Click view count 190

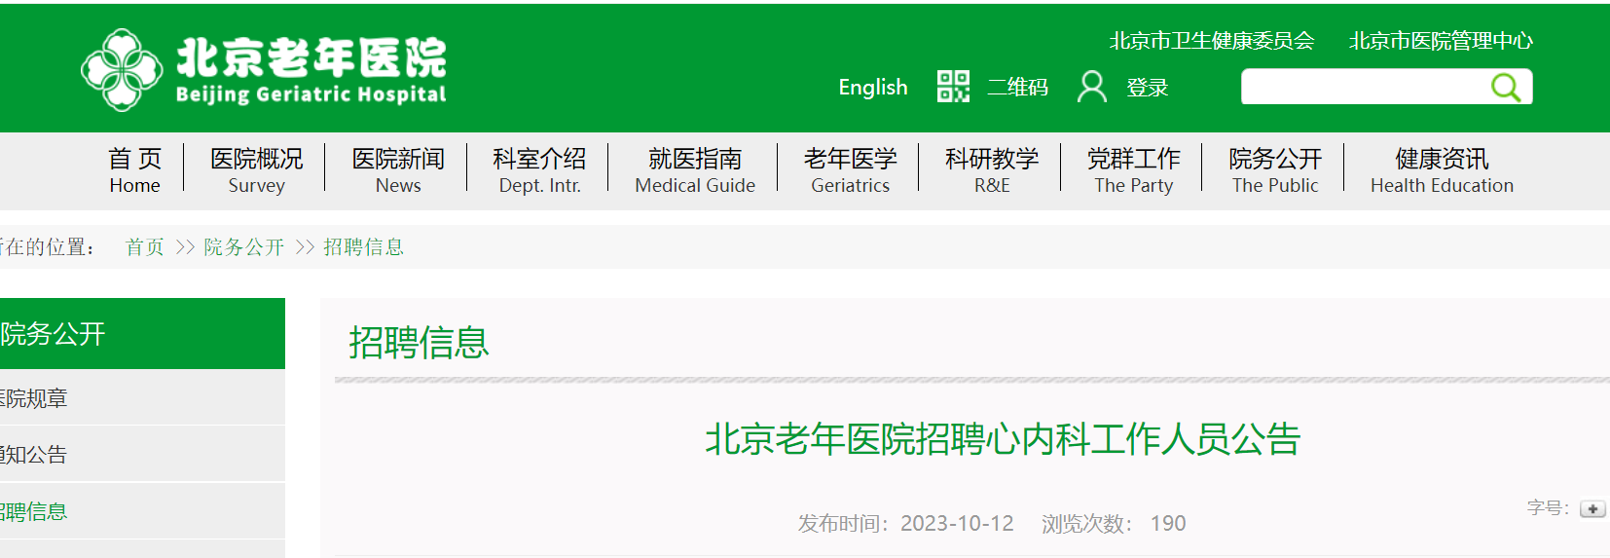1168,524
